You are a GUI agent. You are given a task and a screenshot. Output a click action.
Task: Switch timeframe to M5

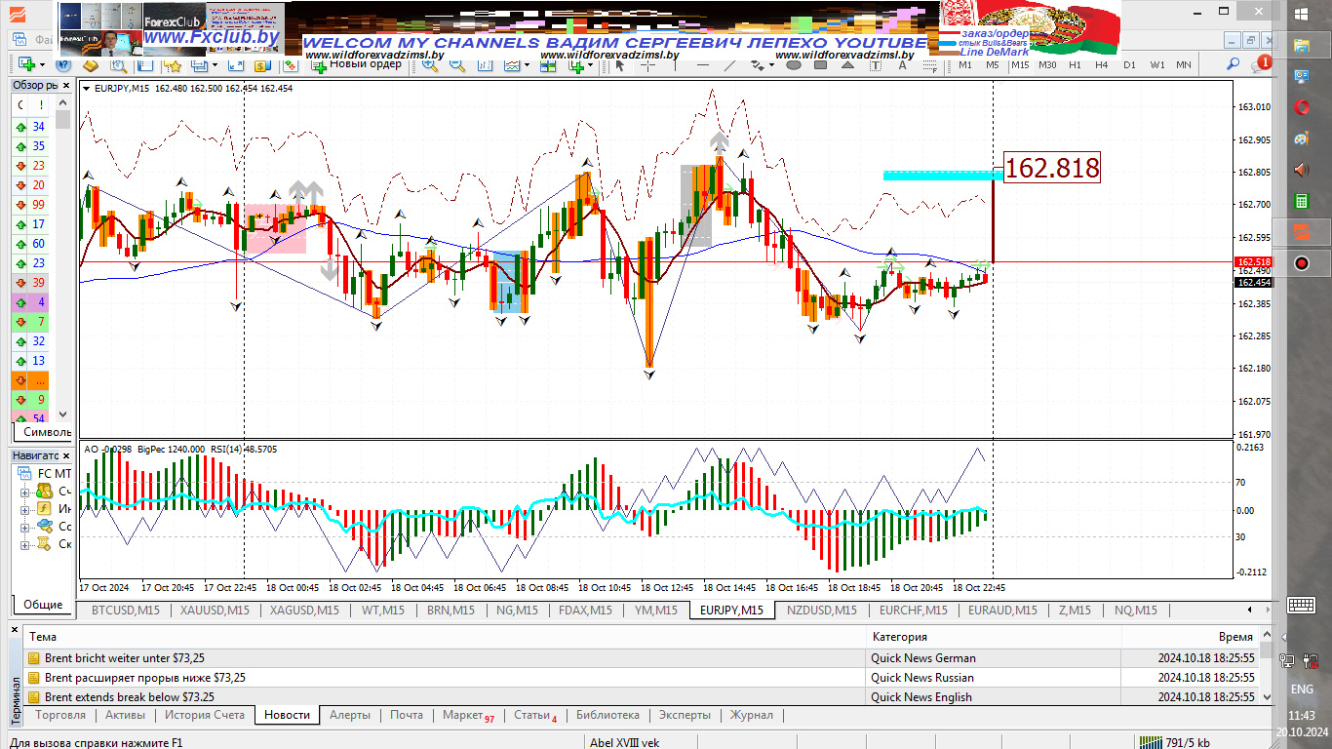pyautogui.click(x=993, y=64)
